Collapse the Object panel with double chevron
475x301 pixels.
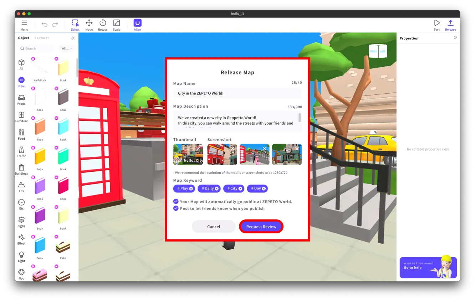[x=73, y=38]
